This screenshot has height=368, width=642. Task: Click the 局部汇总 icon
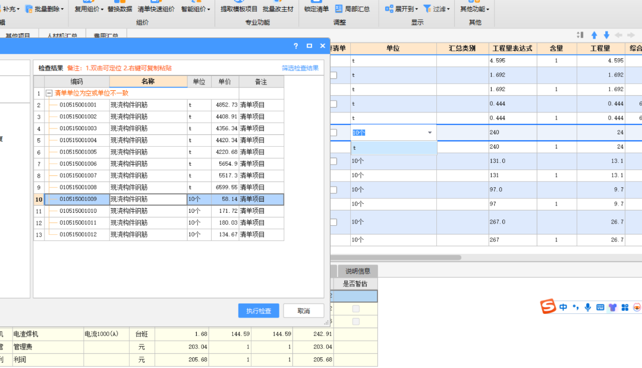pos(339,8)
